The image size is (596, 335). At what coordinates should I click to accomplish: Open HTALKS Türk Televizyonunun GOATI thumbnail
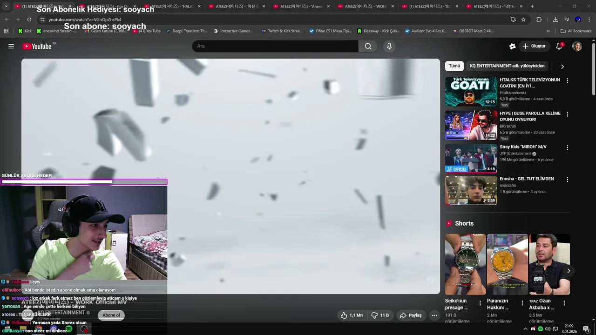(x=471, y=92)
